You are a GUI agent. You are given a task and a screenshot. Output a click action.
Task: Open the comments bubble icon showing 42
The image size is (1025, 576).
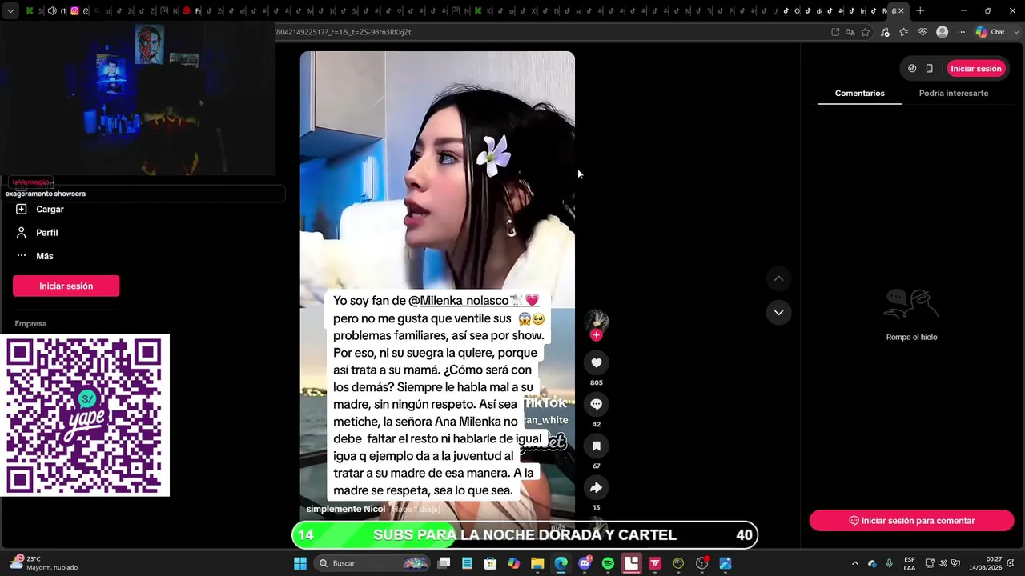[596, 405]
